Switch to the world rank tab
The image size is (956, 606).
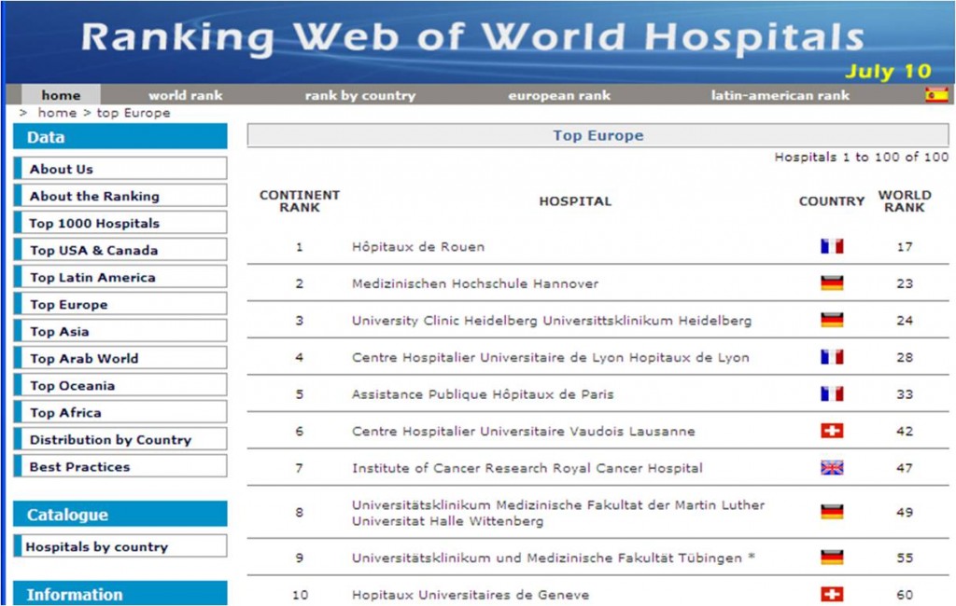[185, 95]
